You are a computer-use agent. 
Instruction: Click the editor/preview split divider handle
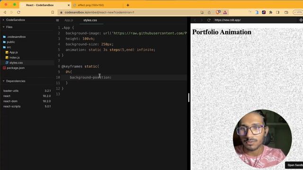tap(189, 98)
